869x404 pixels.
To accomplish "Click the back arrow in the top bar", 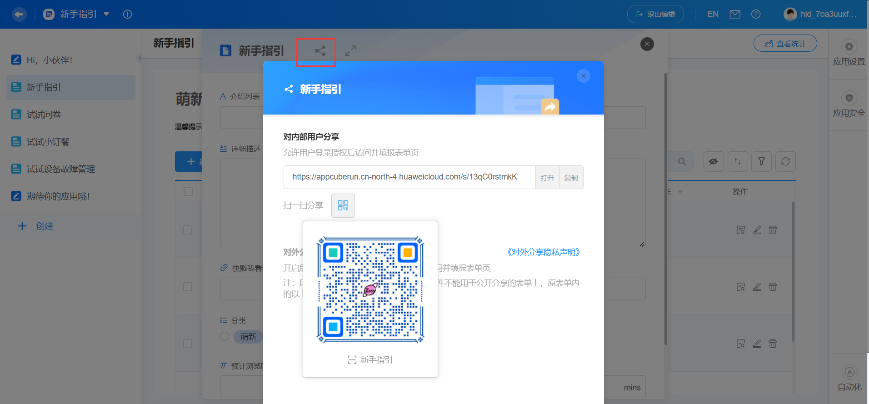I will point(19,14).
